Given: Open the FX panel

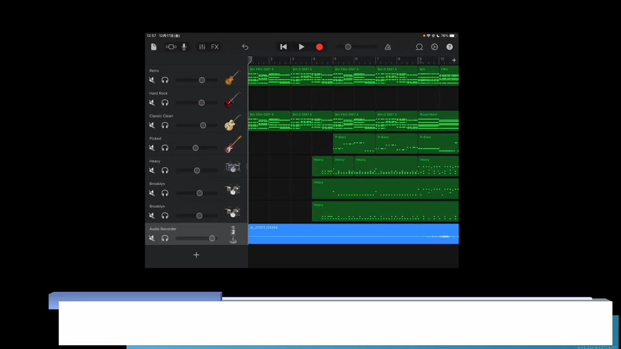Looking at the screenshot, I should (215, 47).
